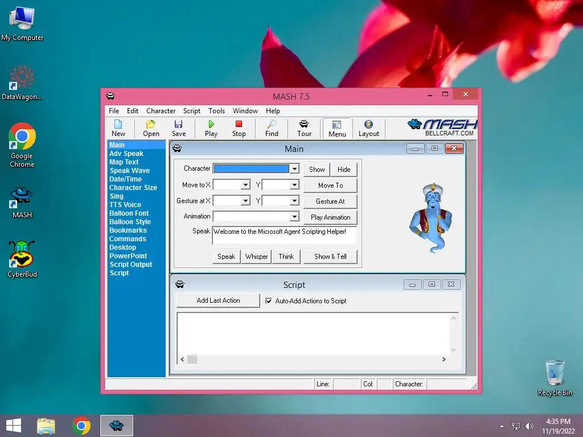Open the CyberBud desktop shortcut

(x=22, y=259)
